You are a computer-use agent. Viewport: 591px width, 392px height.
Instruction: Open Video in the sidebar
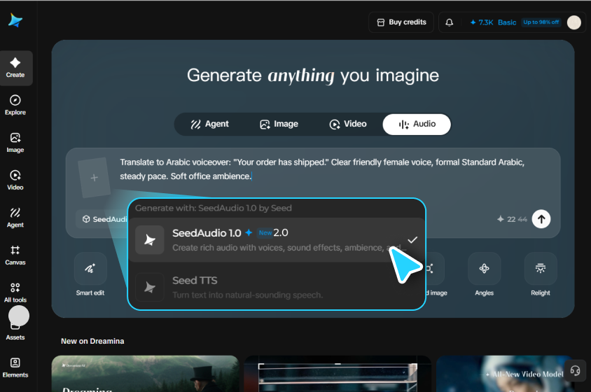[x=15, y=180]
